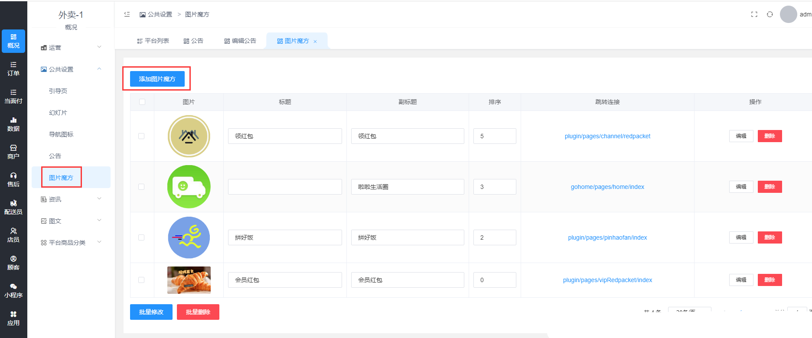Click the sort field showing 3
Viewport: 812px width, 338px height.
(495, 187)
